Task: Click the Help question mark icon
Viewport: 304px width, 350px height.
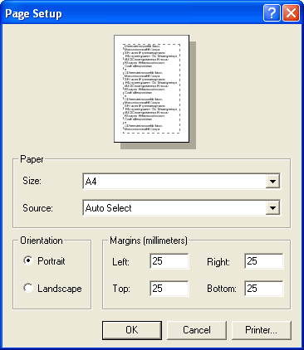Action: point(272,13)
